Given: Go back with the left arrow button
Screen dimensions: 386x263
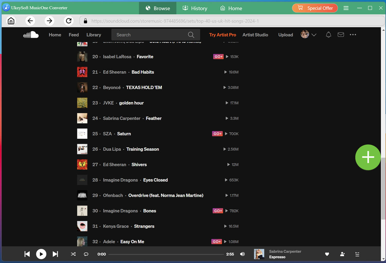Looking at the screenshot, I should [x=30, y=21].
